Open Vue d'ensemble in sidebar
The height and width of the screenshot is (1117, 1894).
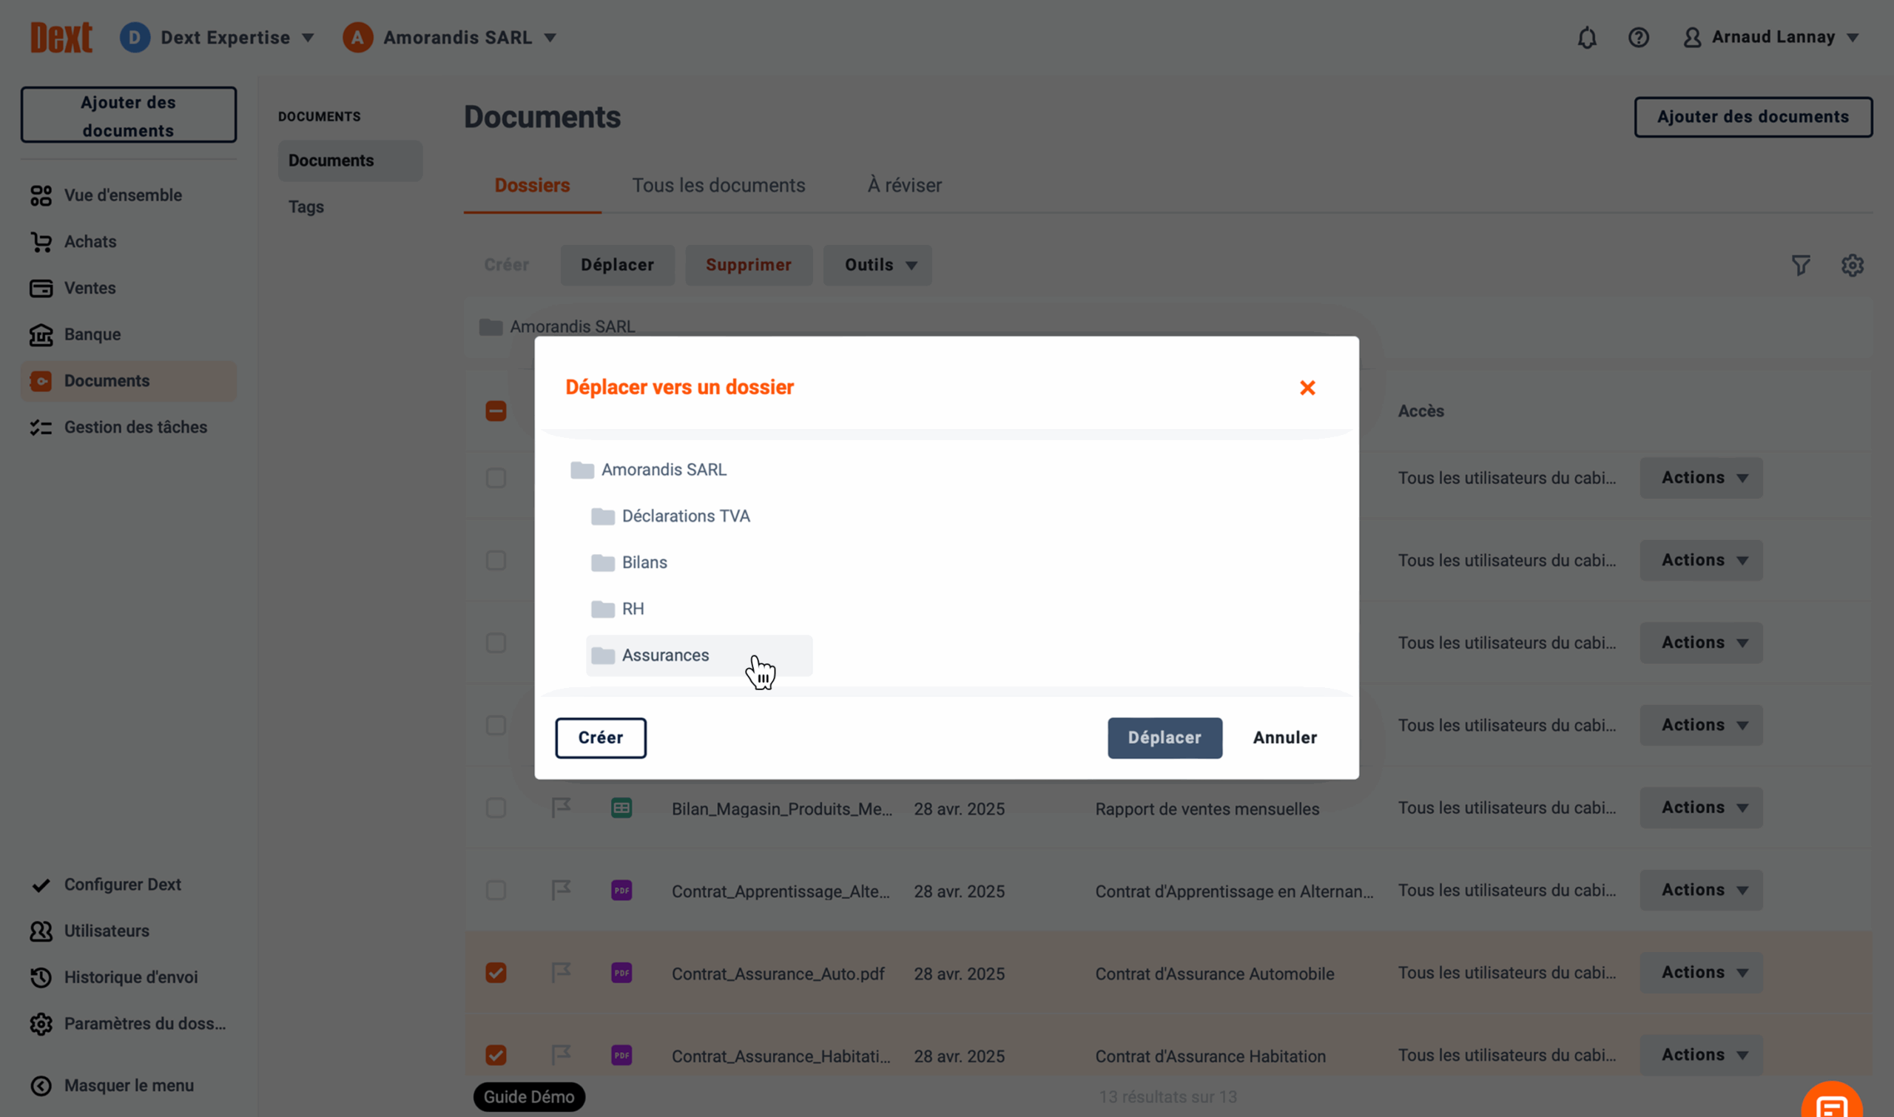(x=129, y=196)
